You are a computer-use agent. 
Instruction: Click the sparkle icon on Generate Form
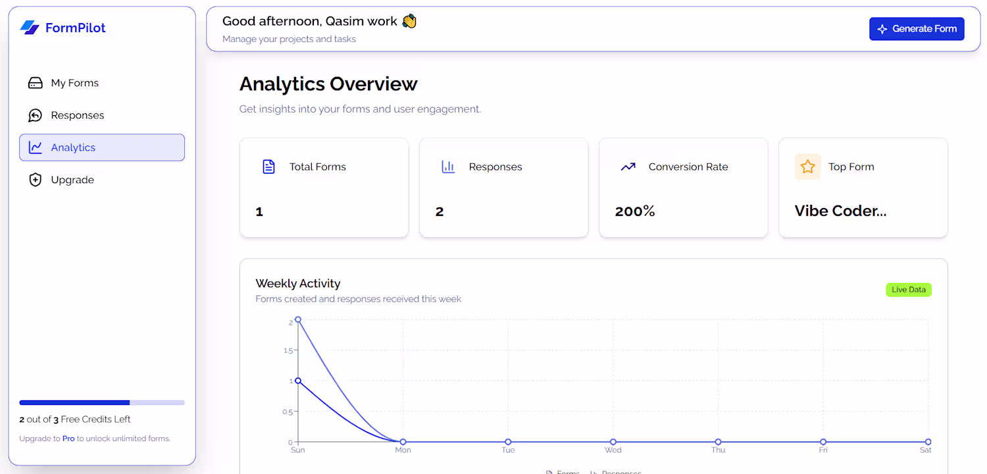(882, 29)
